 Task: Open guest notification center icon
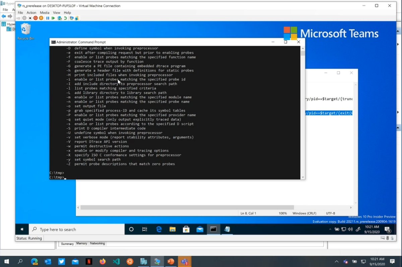388,229
